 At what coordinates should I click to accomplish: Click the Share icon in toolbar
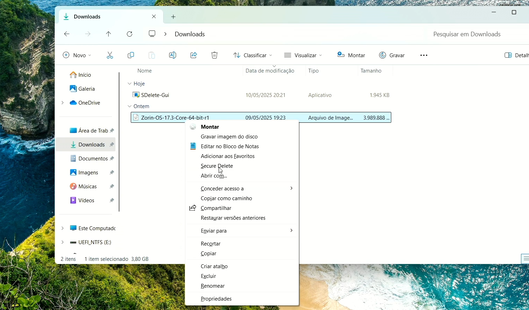click(x=194, y=55)
